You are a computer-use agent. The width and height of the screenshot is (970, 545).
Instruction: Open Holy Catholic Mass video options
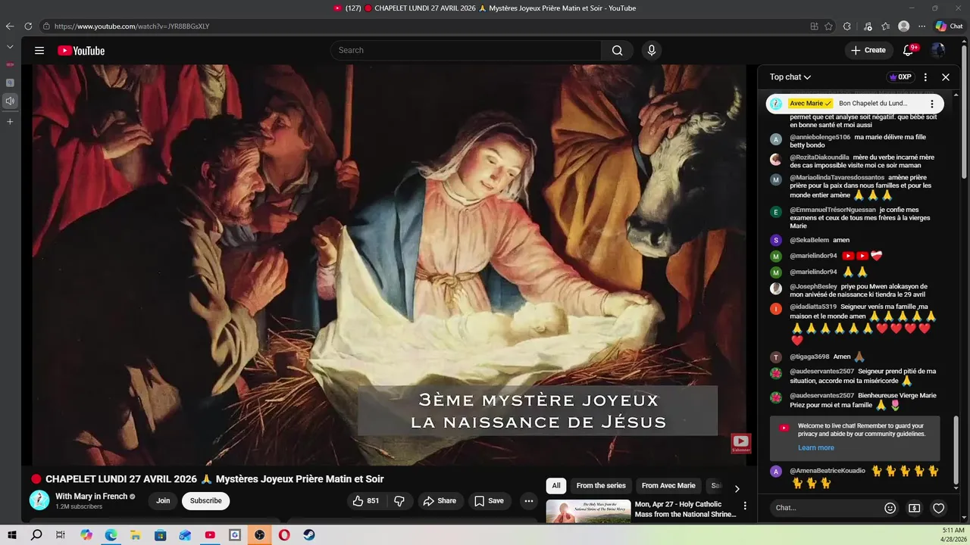pyautogui.click(x=745, y=506)
